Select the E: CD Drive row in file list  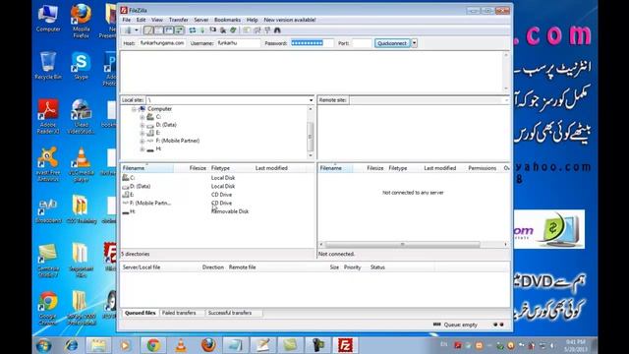click(217, 195)
